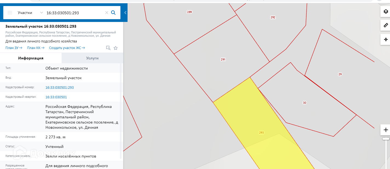Open the hamburger menu in search bar
Viewport: 390px width, 169px height.
pos(10,13)
